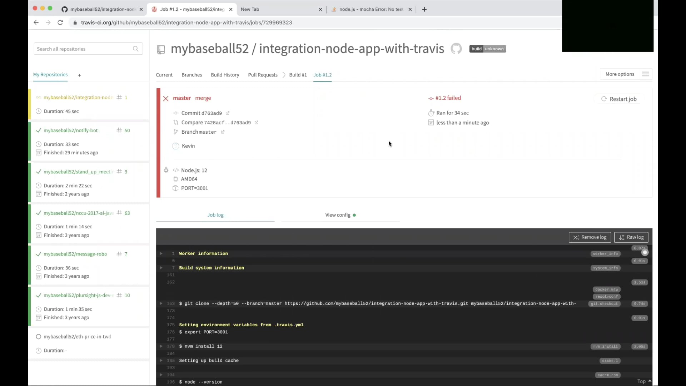Image resolution: width=686 pixels, height=386 pixels.
Task: Click the Search all repositories input field
Action: coord(82,49)
